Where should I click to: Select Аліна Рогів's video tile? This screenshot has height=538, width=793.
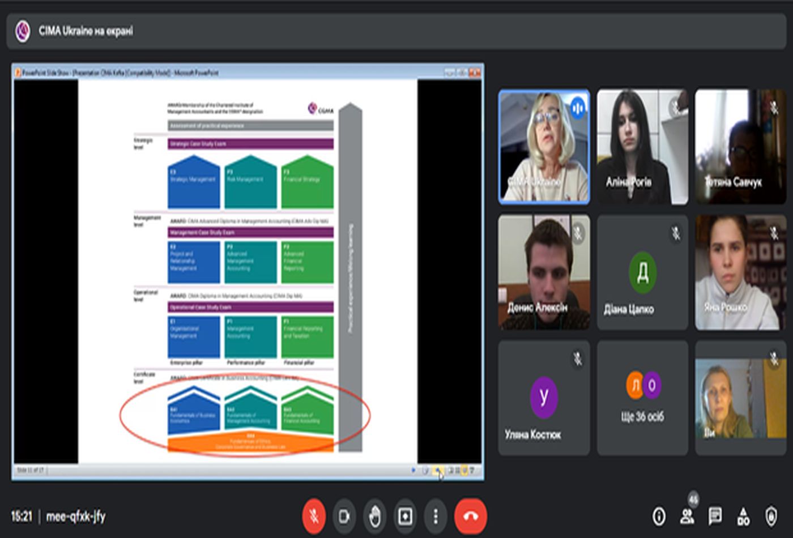pyautogui.click(x=642, y=147)
